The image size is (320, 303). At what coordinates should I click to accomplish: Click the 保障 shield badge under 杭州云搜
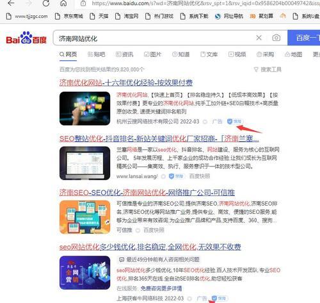click(235, 122)
